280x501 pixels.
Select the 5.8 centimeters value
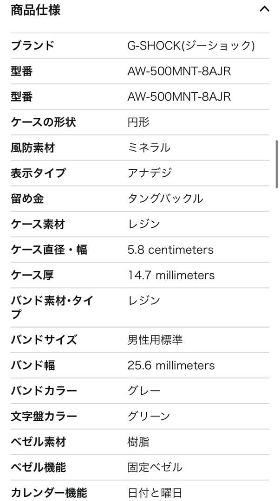[x=170, y=250]
